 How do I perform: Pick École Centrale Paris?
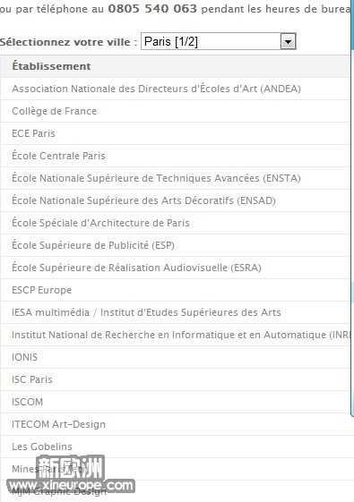click(x=175, y=156)
